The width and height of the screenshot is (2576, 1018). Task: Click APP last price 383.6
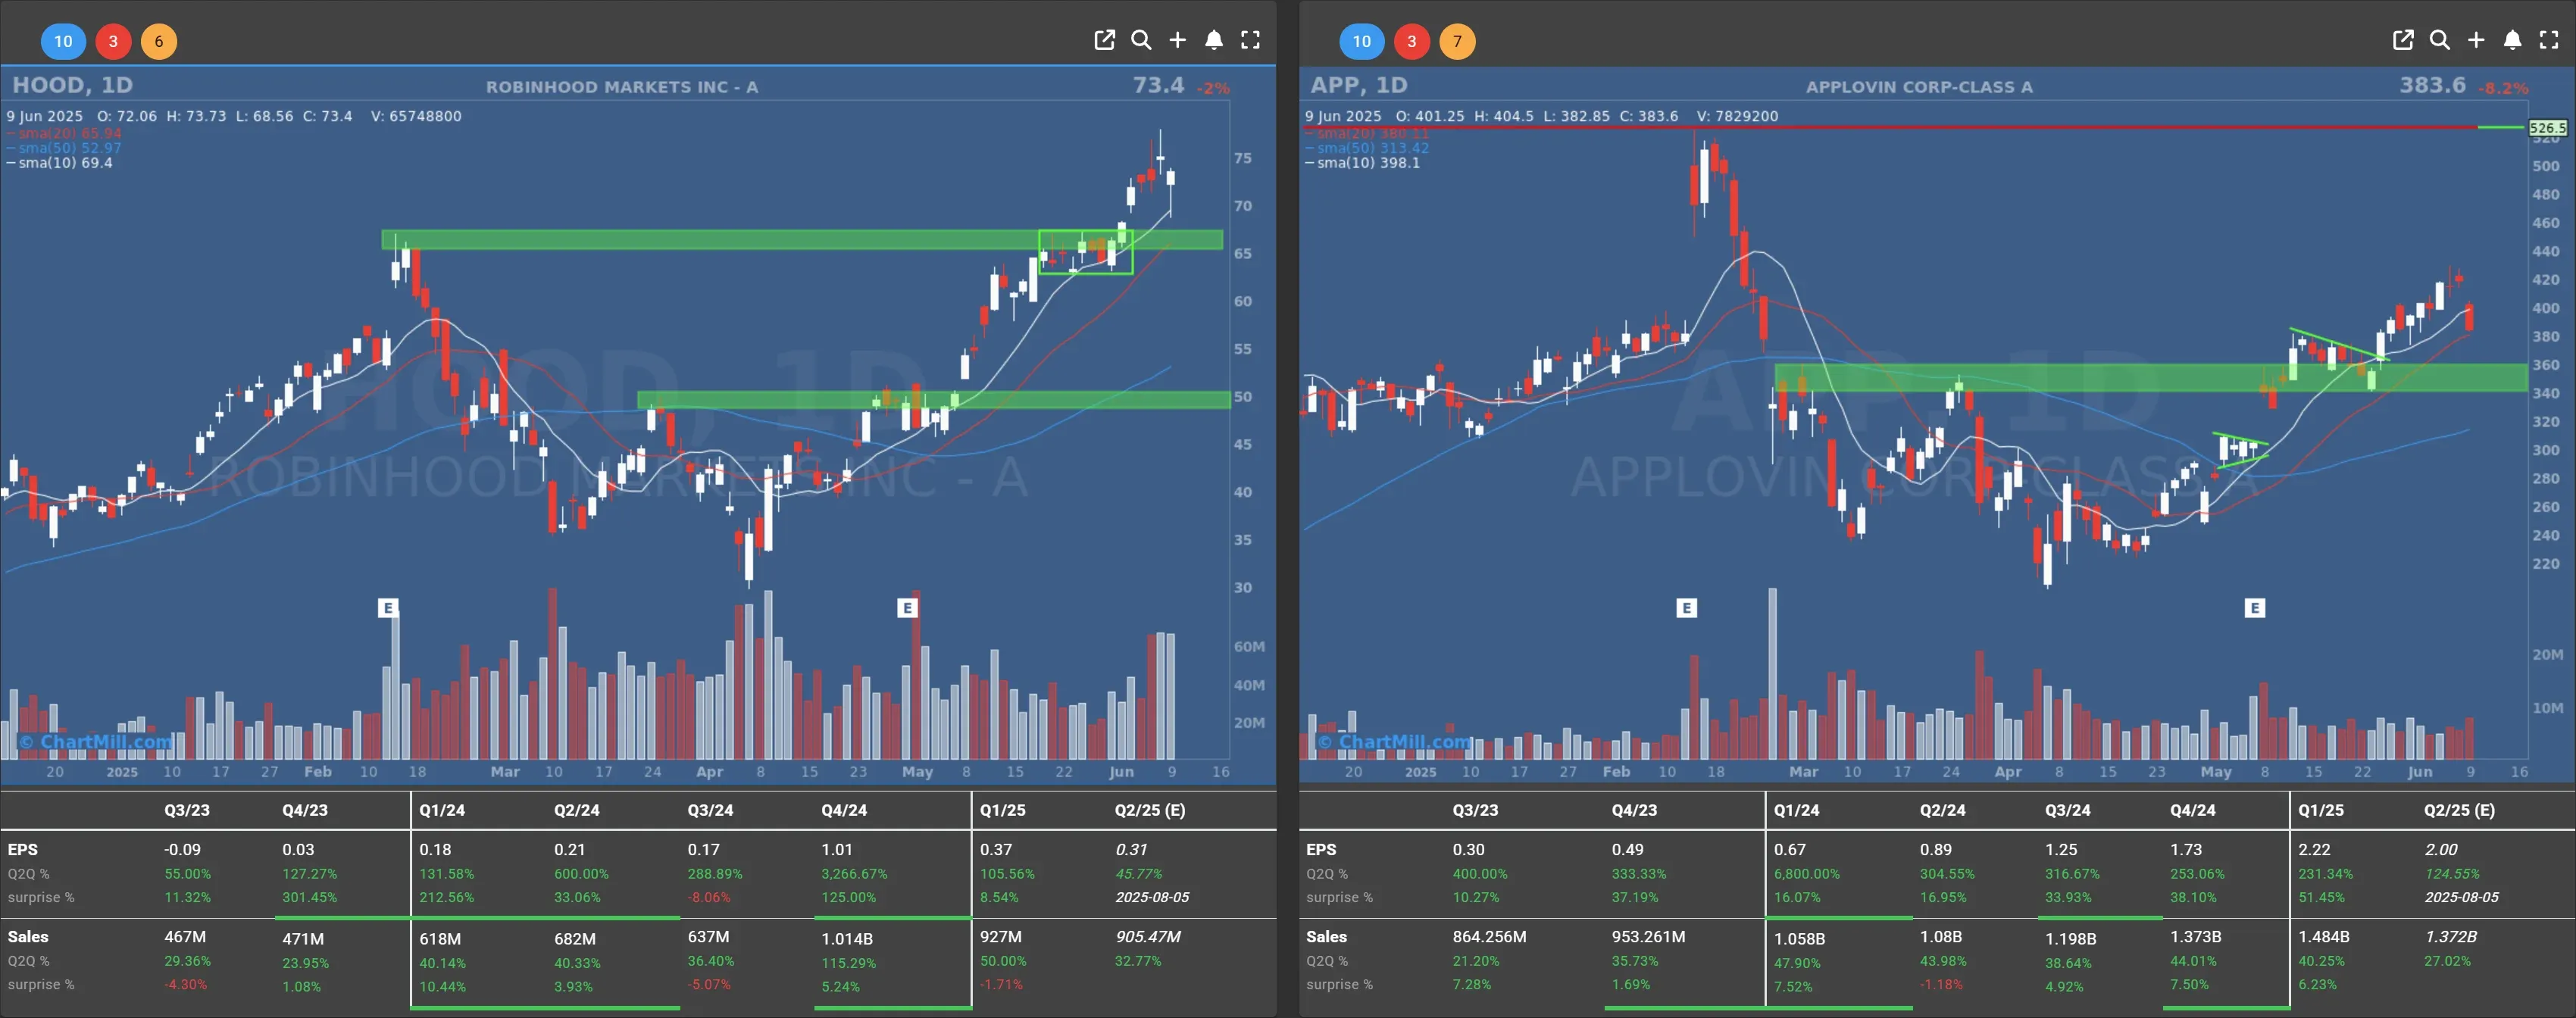[2432, 85]
